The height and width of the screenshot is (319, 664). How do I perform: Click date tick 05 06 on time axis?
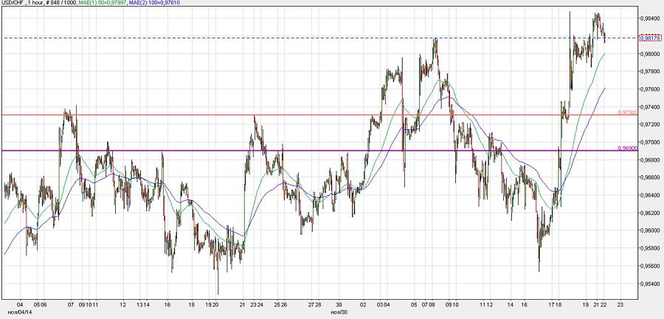[41, 304]
